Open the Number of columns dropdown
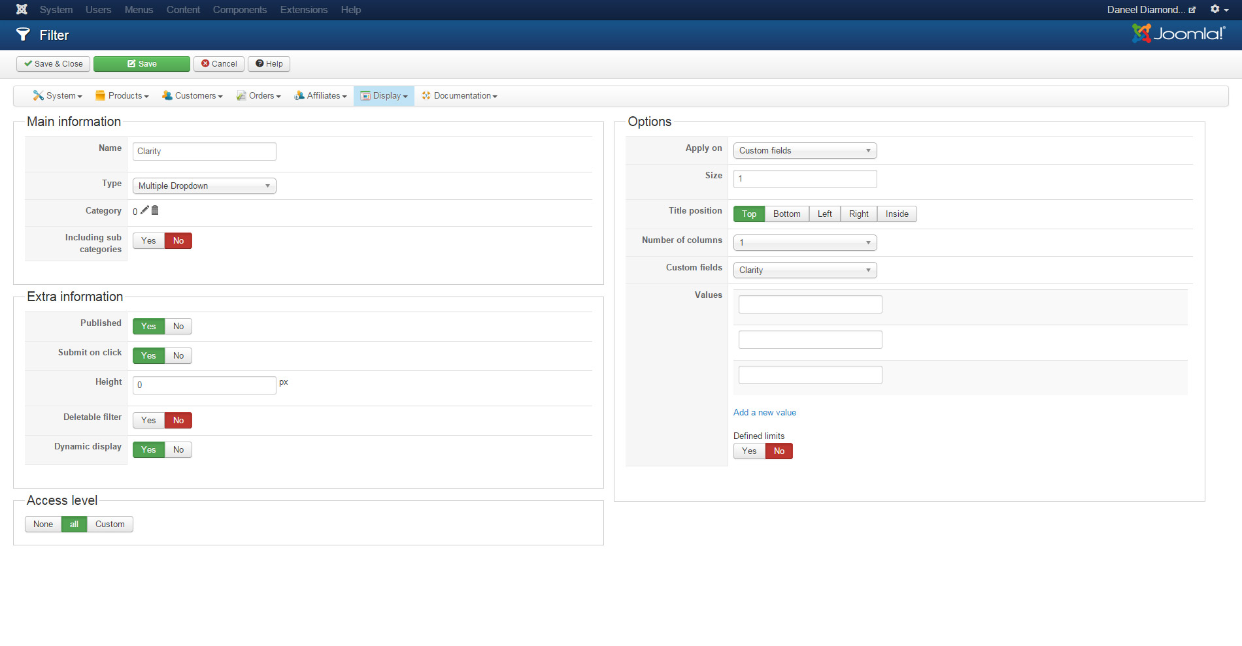This screenshot has width=1242, height=646. click(x=805, y=242)
